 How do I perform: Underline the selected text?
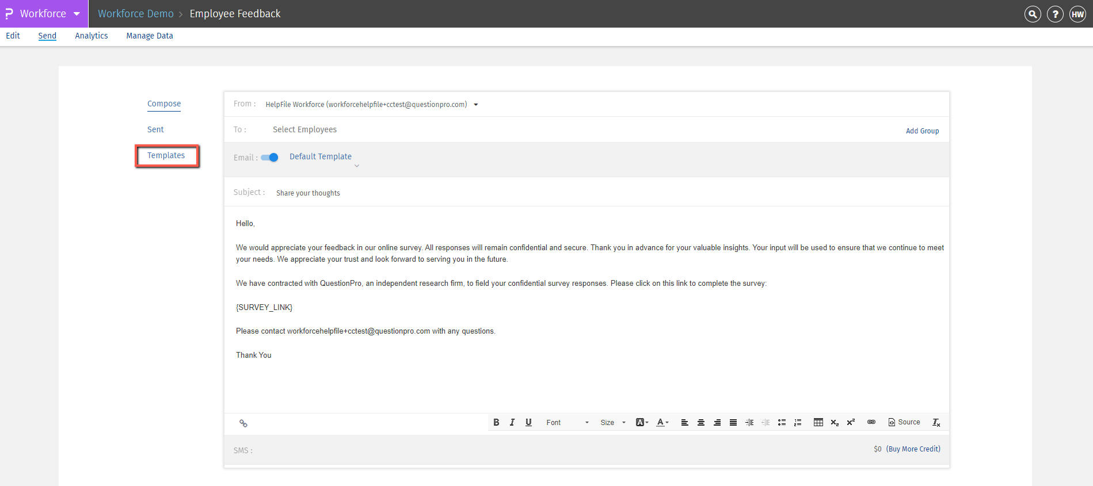pos(528,422)
